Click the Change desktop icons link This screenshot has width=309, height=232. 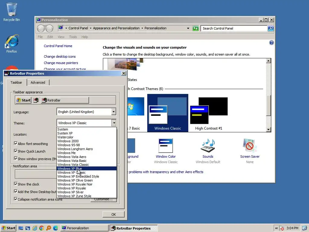60,56
